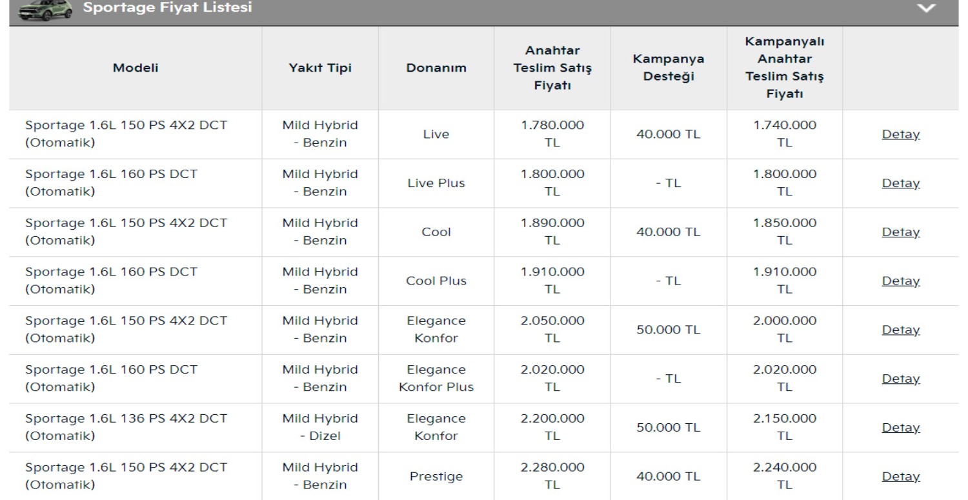Click Anahtar Teslim Satış Fiyatı header
968x500 pixels.
pyautogui.click(x=552, y=68)
